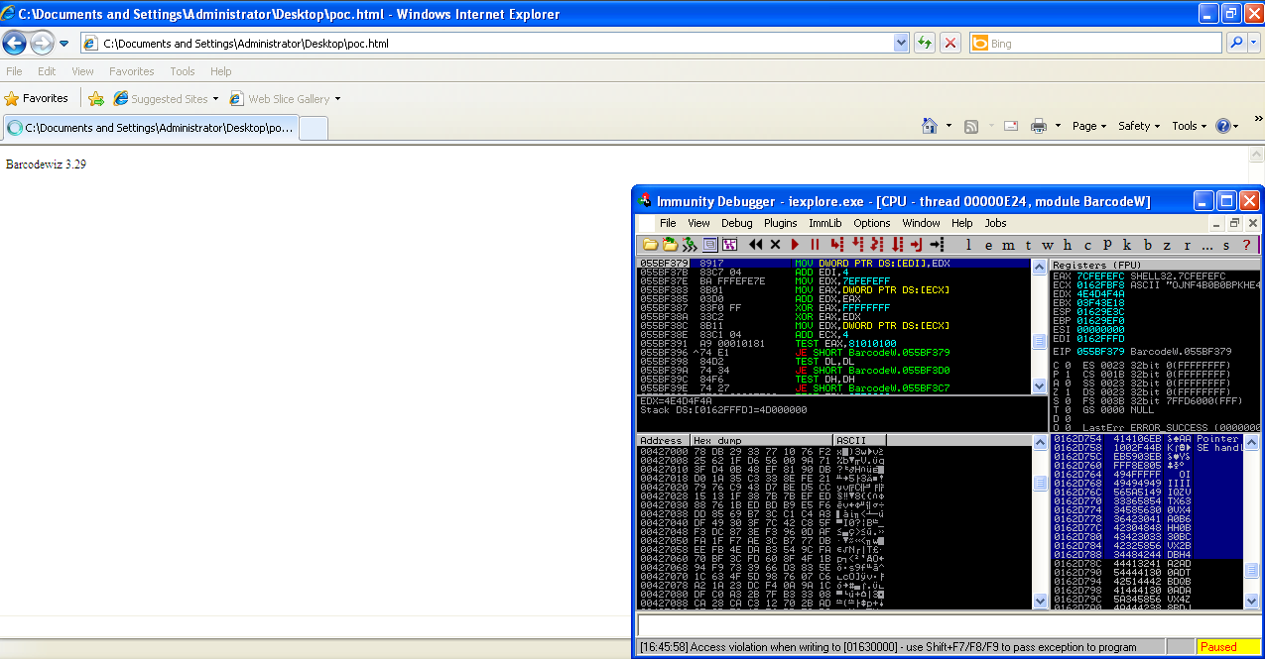Click the running-men icon on the debugger toolbar
Screen dimensions: 1265x659
point(690,244)
